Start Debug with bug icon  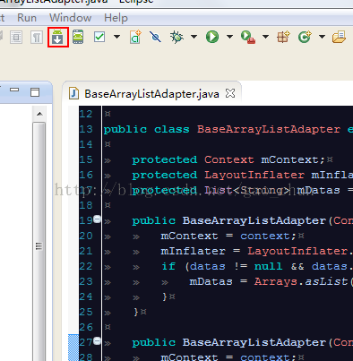[176, 37]
